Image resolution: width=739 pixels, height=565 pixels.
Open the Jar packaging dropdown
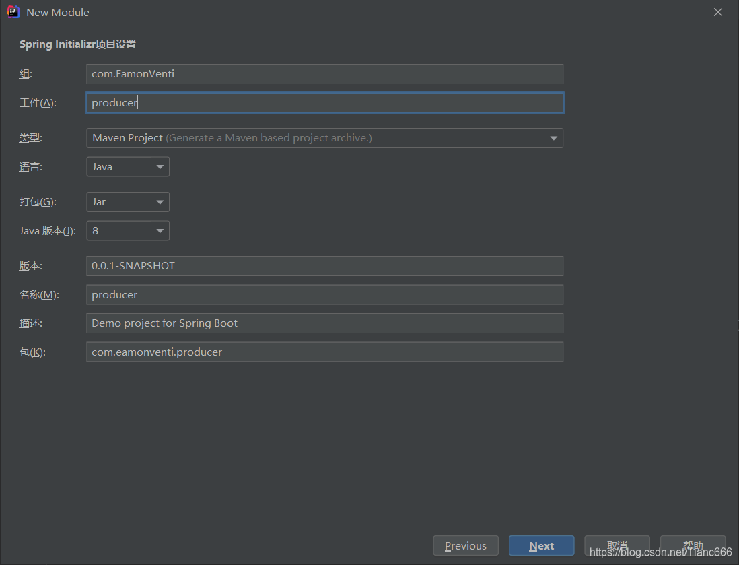coord(128,202)
